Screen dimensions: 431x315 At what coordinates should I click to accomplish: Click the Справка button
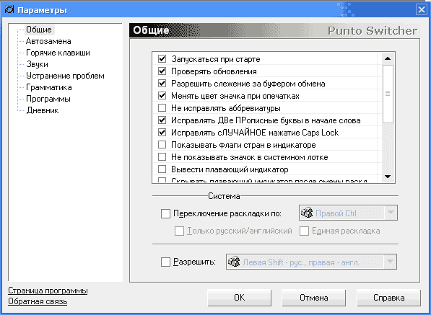pyautogui.click(x=388, y=298)
